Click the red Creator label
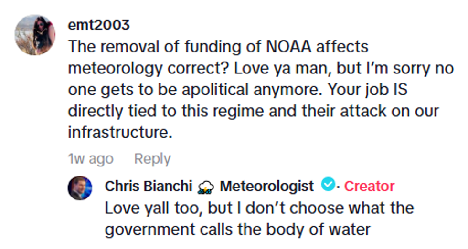 click(369, 186)
